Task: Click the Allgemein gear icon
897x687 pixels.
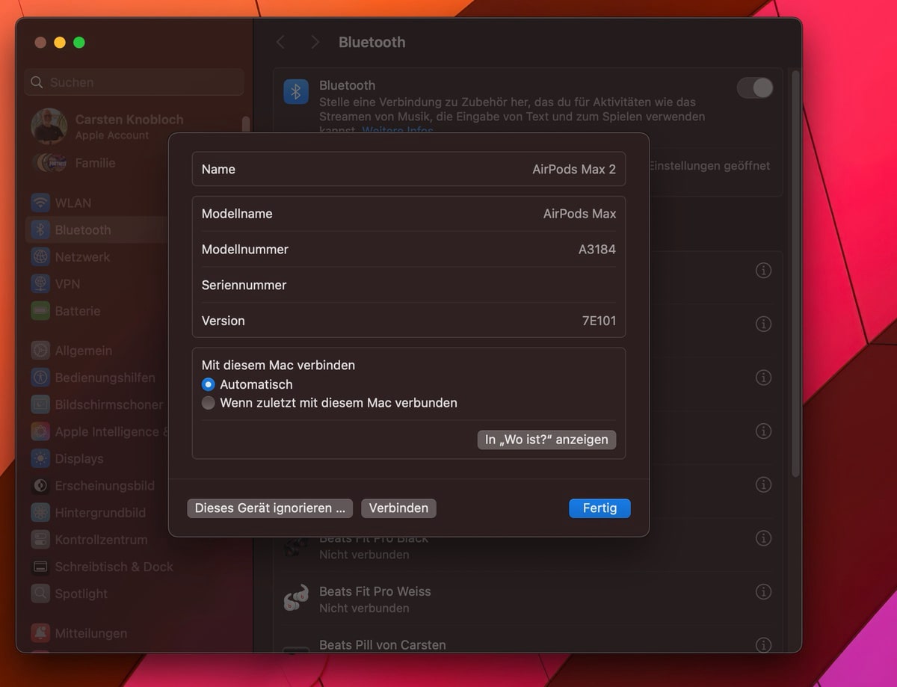Action: tap(40, 350)
